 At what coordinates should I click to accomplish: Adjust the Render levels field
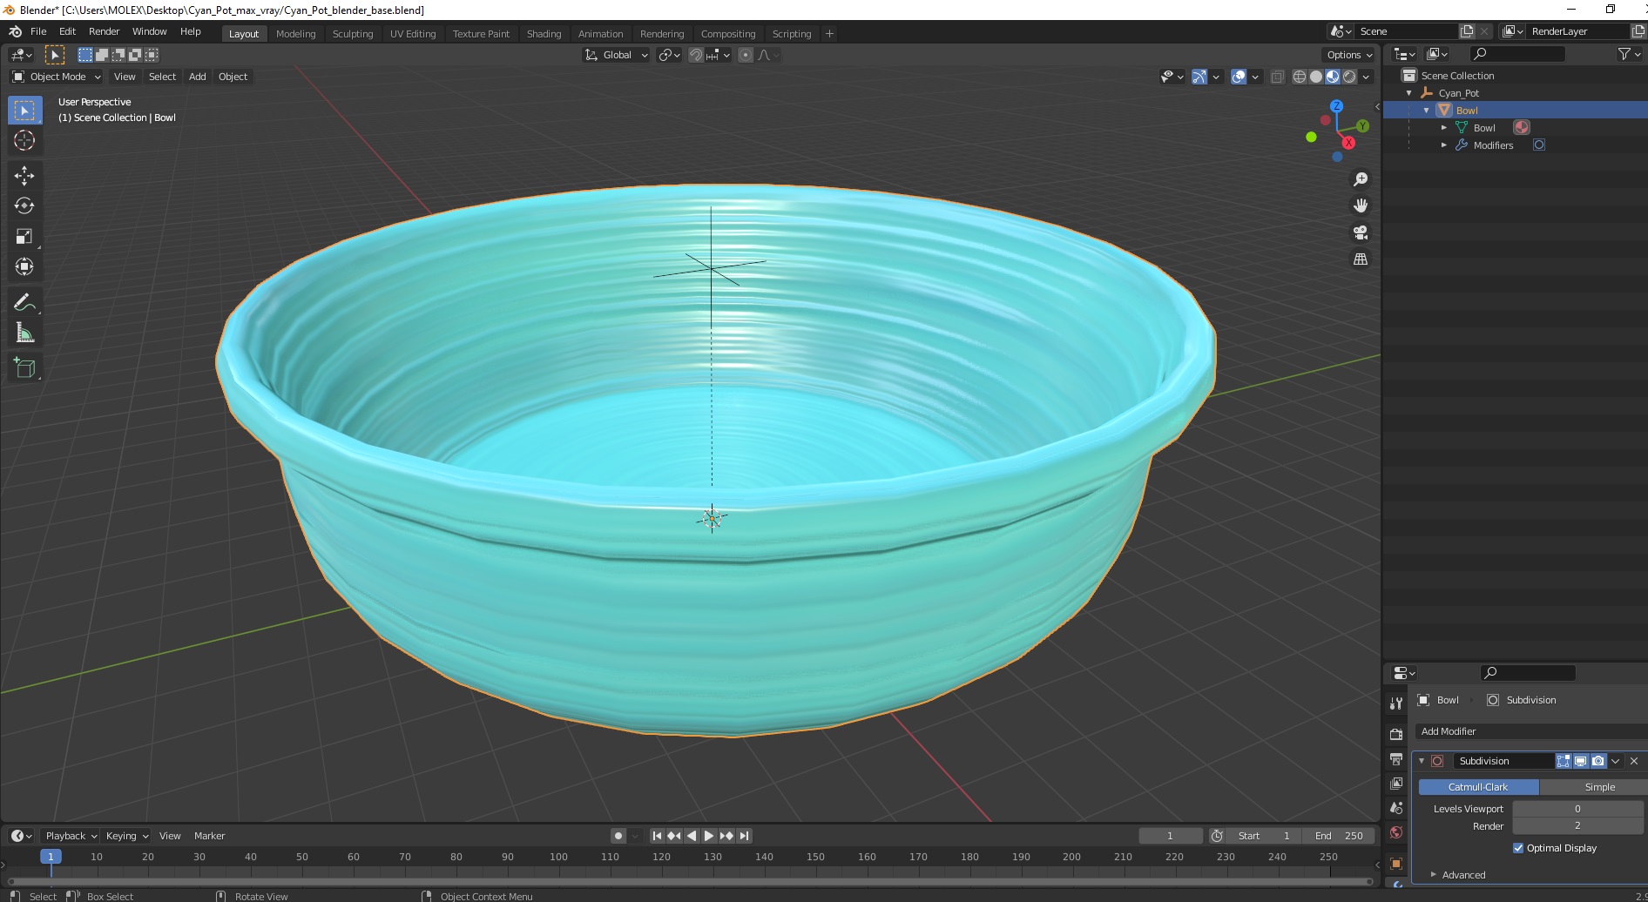[x=1577, y=825]
